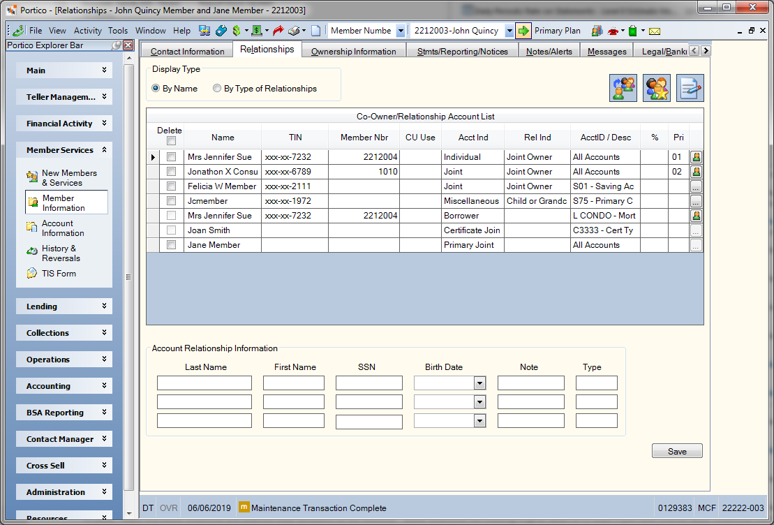
Task: Click the edit note icon above list
Action: point(690,88)
